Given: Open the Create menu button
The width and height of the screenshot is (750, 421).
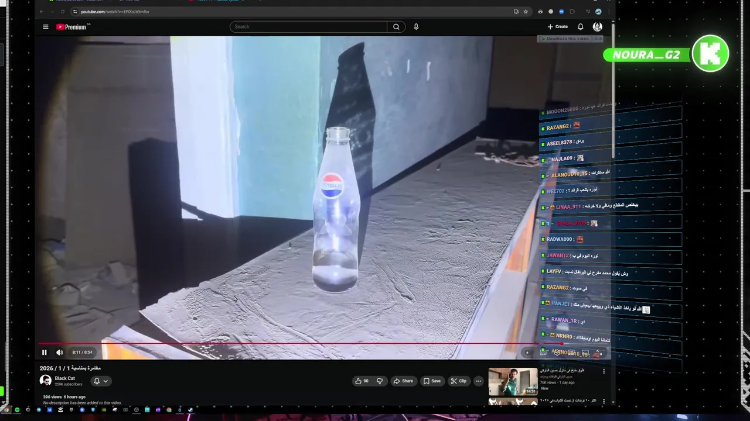Looking at the screenshot, I should coord(558,26).
